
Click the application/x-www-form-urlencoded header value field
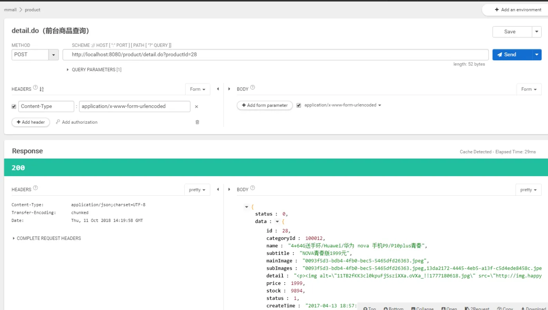[135, 106]
